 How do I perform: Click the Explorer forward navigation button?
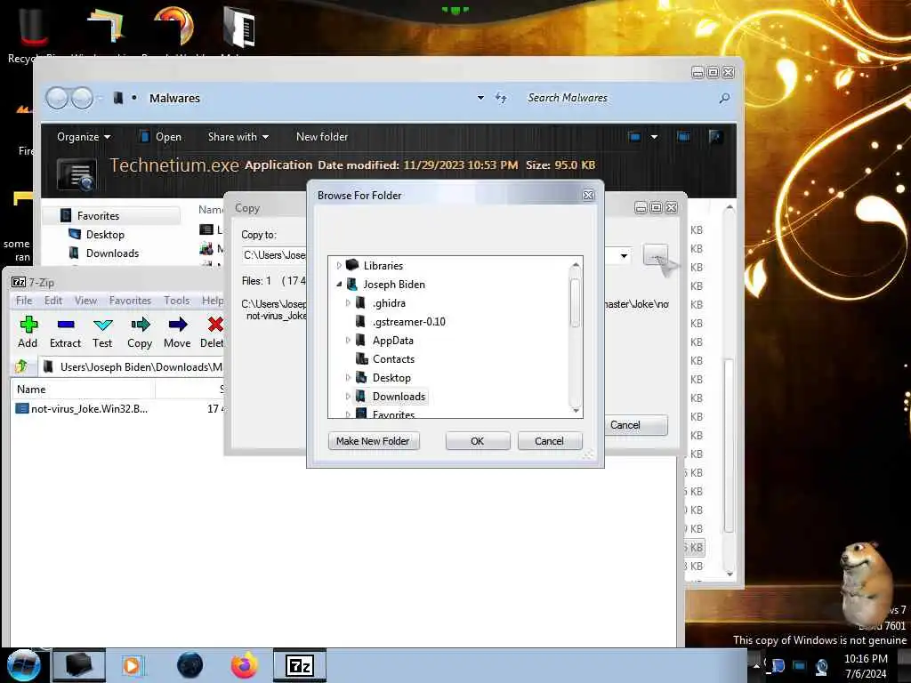[x=81, y=98]
